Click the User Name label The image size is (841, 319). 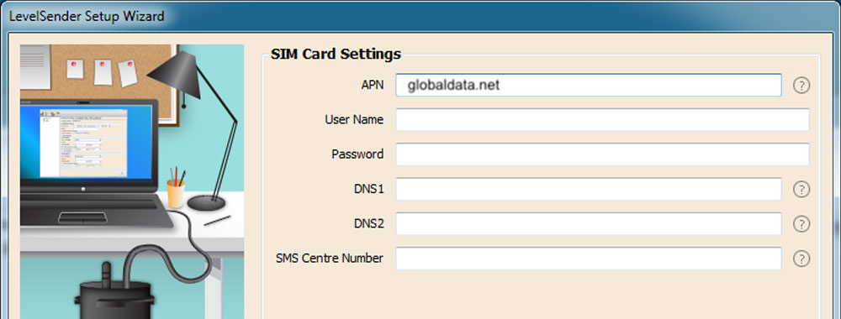click(354, 120)
